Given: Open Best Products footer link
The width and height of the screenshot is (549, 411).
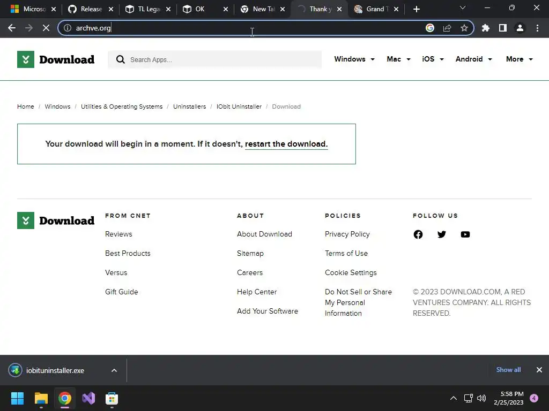Looking at the screenshot, I should pos(128,253).
